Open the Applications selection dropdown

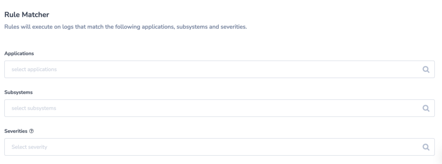(219, 69)
